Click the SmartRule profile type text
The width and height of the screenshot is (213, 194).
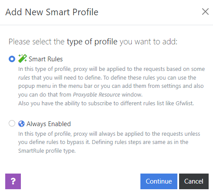(47, 151)
